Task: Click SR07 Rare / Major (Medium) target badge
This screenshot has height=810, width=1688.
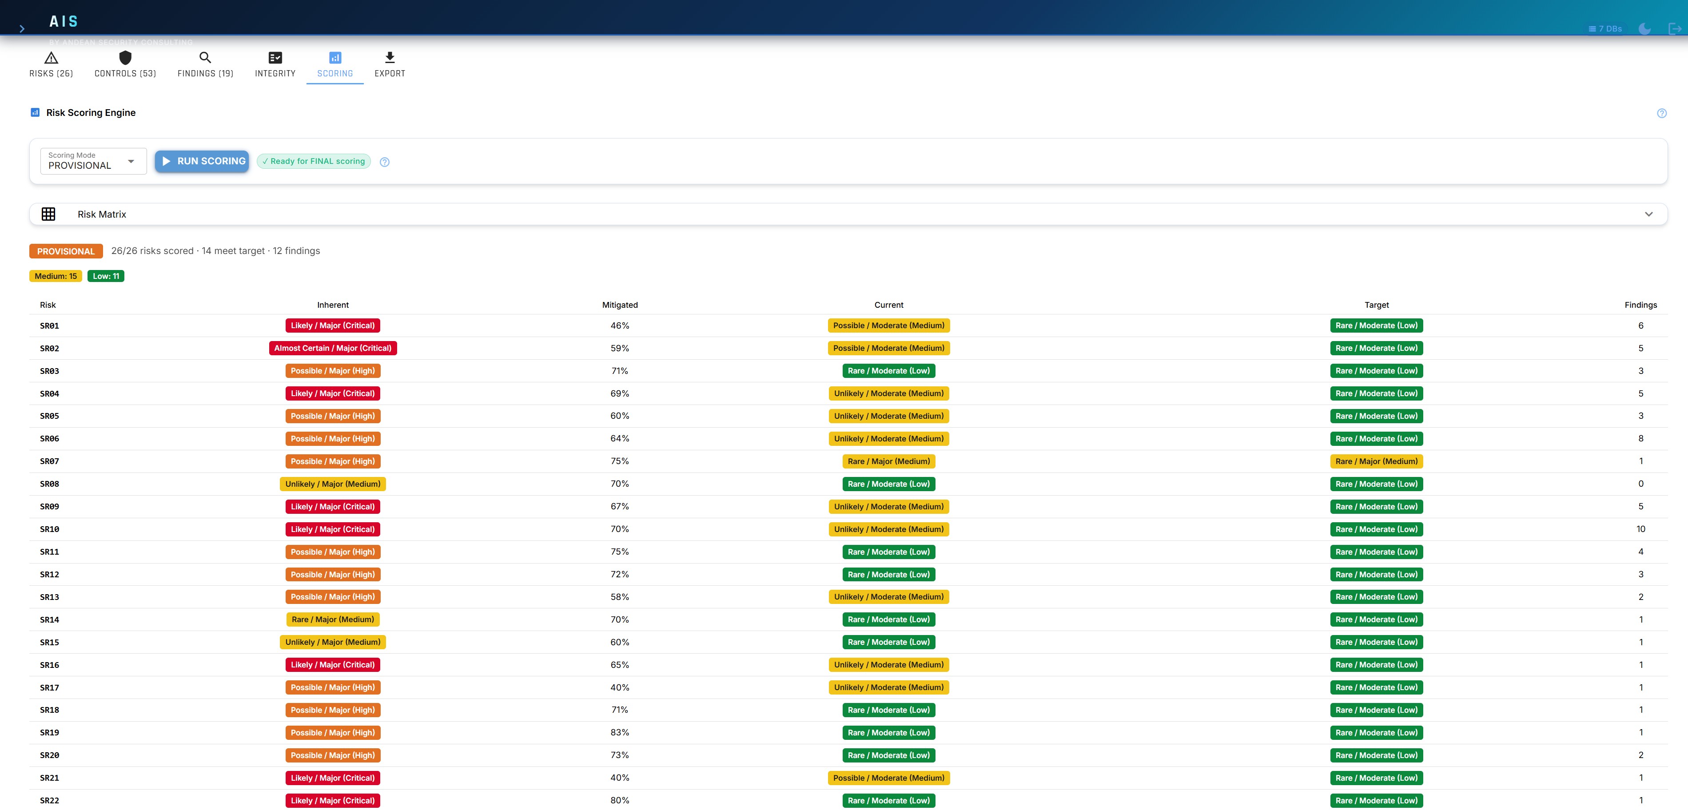Action: pos(1377,461)
